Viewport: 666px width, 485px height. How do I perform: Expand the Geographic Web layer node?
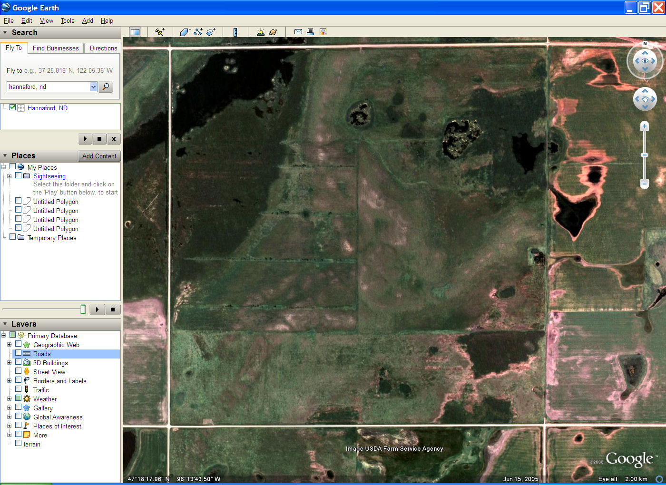point(9,345)
